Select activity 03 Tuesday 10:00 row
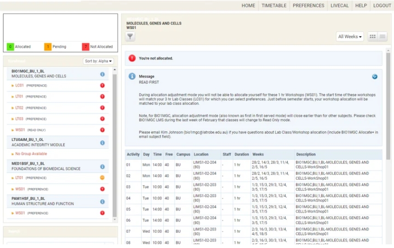The width and height of the screenshot is (394, 248). 253,187
